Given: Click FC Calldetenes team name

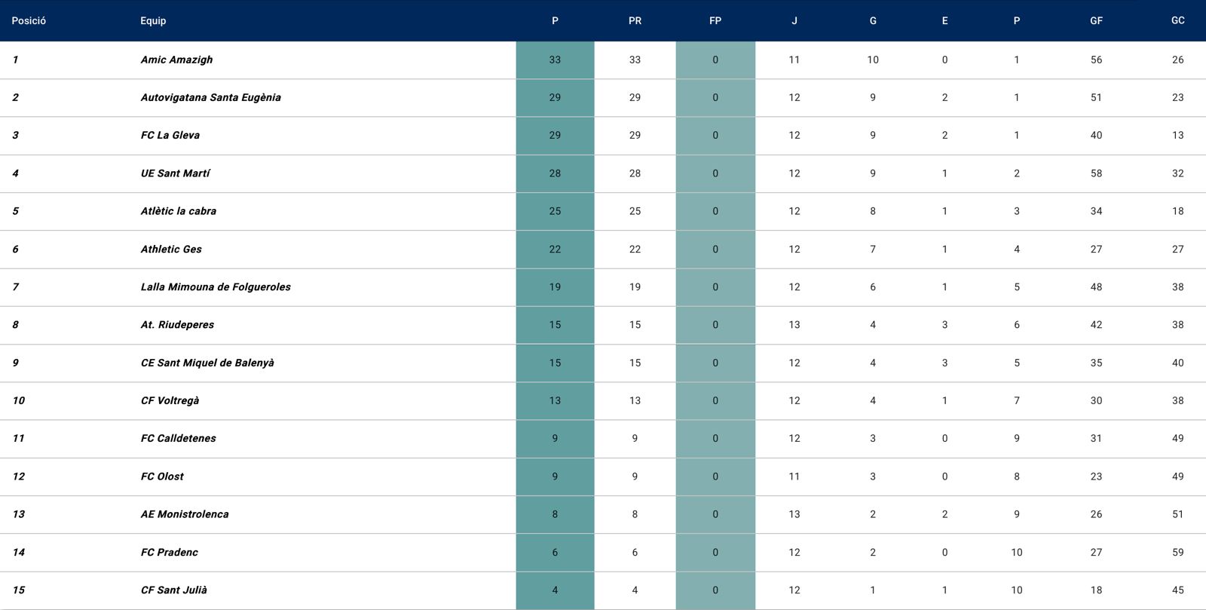Looking at the screenshot, I should pos(178,438).
